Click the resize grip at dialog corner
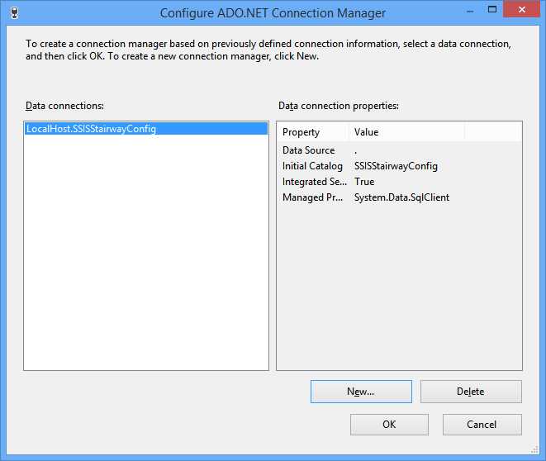This screenshot has width=546, height=461. [534, 450]
